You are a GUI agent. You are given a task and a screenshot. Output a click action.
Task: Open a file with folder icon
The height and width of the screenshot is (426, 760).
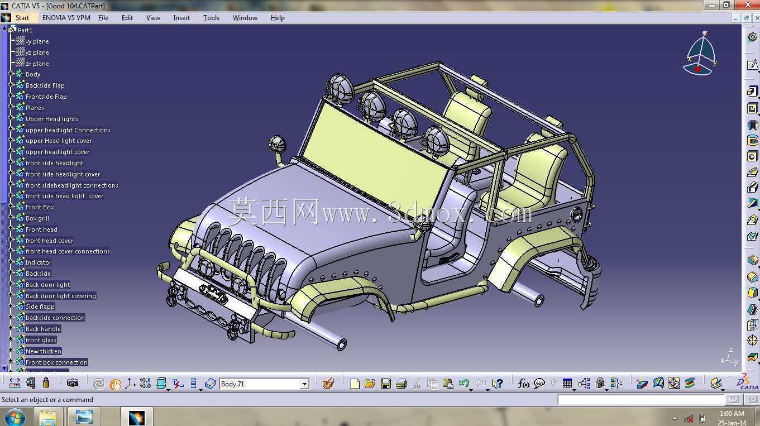coord(370,384)
